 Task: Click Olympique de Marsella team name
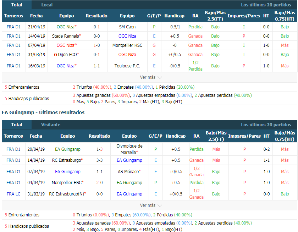129,149
